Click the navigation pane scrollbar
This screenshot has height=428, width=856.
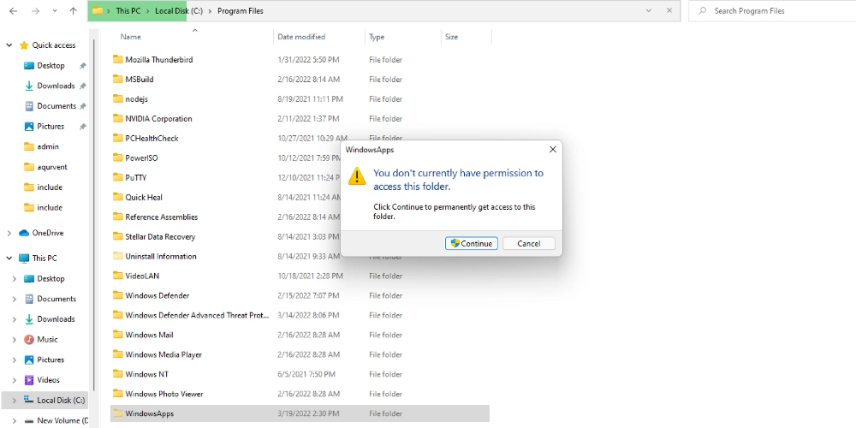(95, 214)
